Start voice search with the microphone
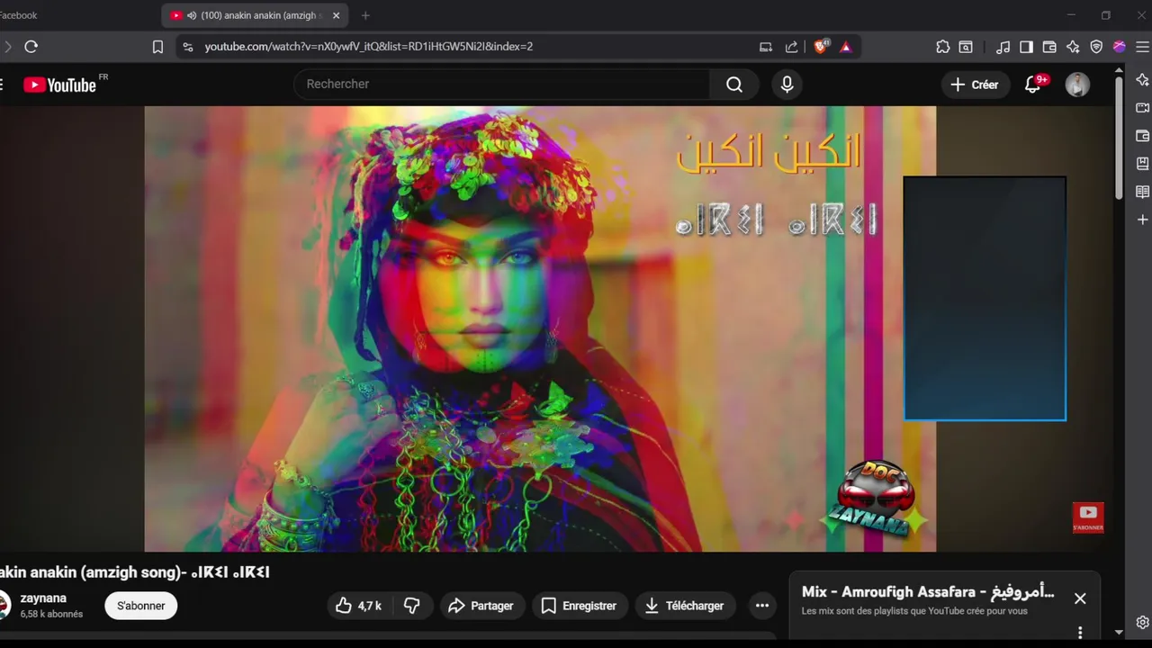 (x=787, y=84)
